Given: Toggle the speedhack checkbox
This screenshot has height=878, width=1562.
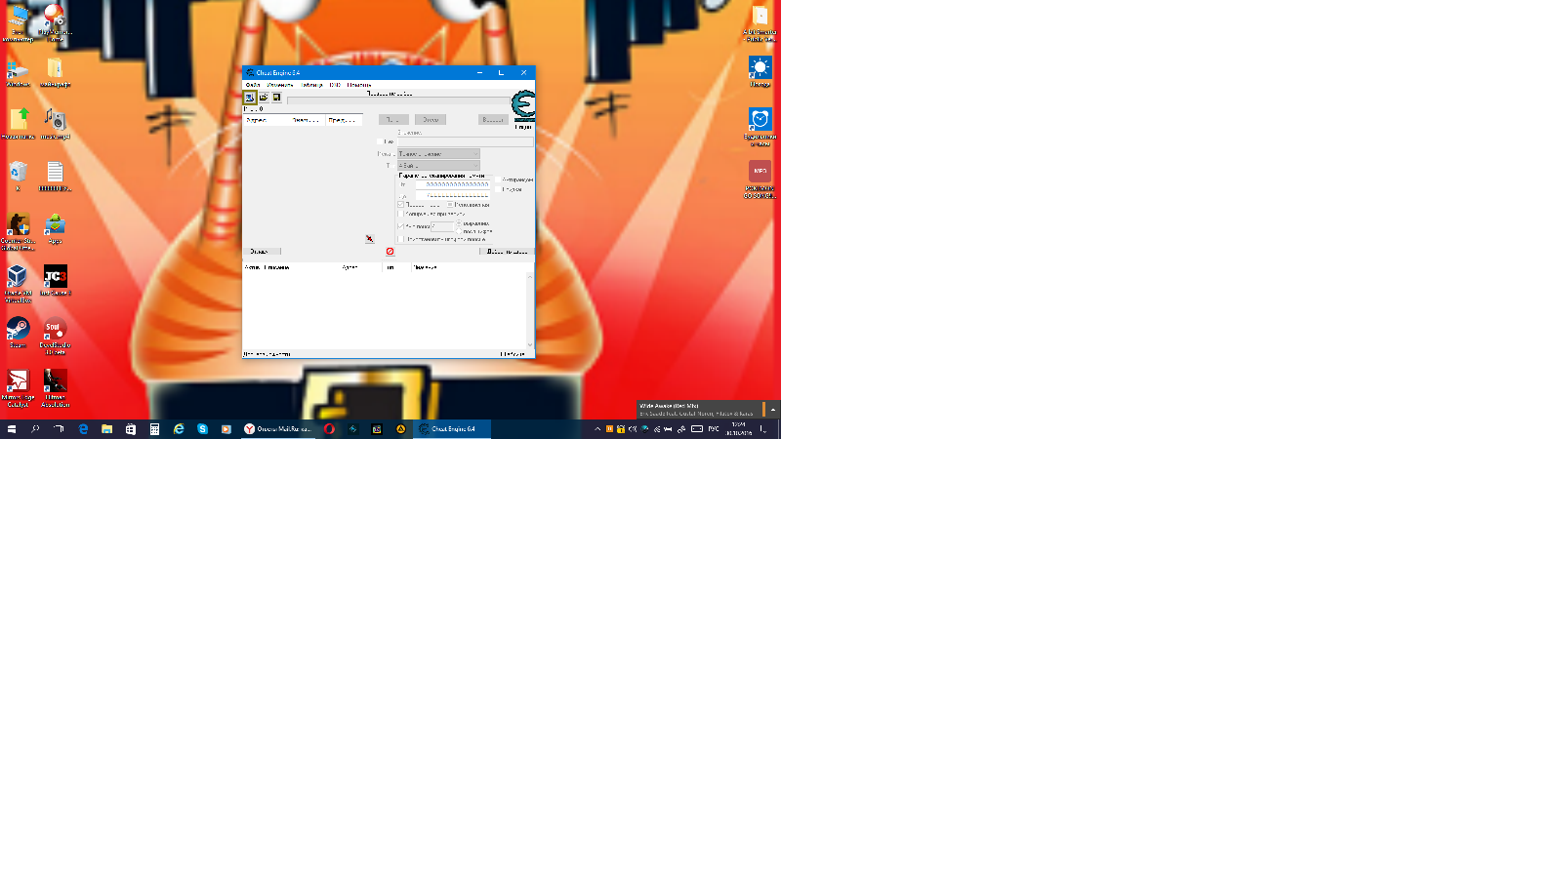Looking at the screenshot, I should (x=498, y=189).
